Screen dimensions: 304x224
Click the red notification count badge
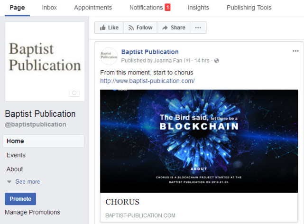[x=167, y=8]
